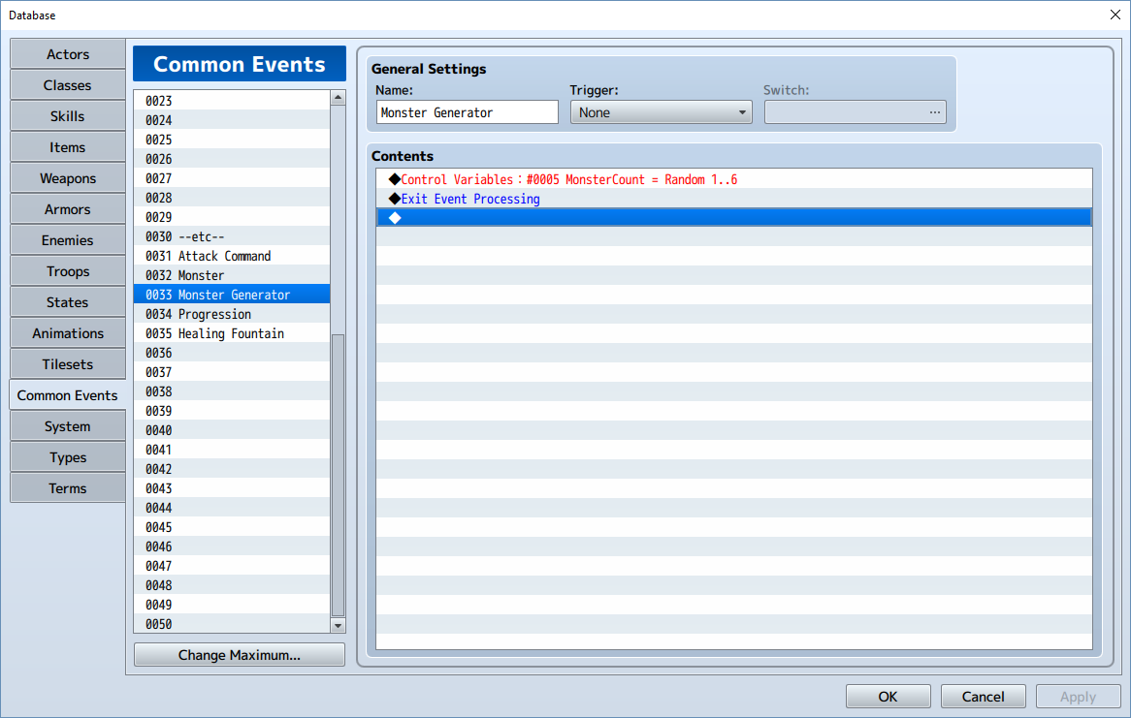Click the list scrollbar up arrow
Image resolution: width=1131 pixels, height=718 pixels.
[x=338, y=97]
